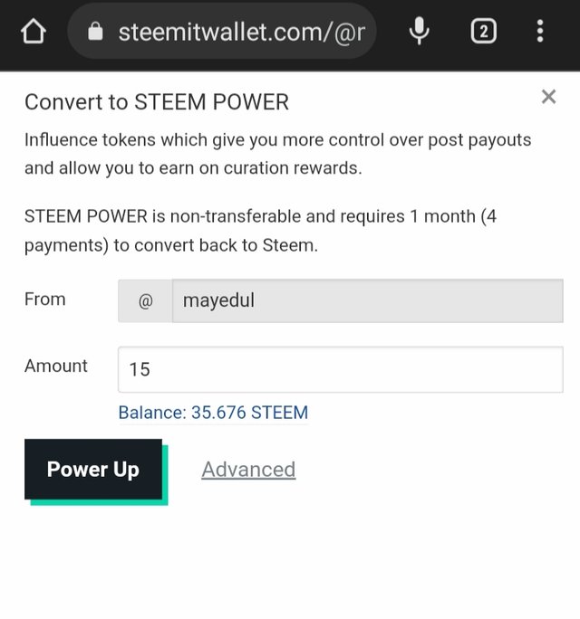This screenshot has width=580, height=619.
Task: Tap the browser home icon
Action: (x=33, y=33)
